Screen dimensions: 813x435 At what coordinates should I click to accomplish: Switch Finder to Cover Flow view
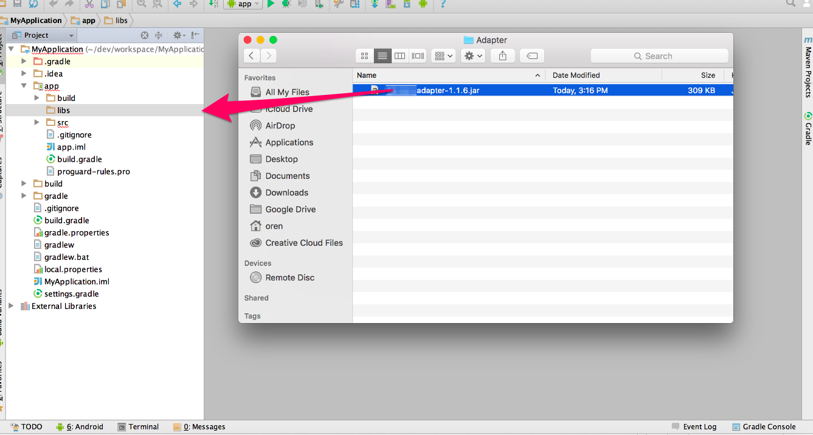418,56
